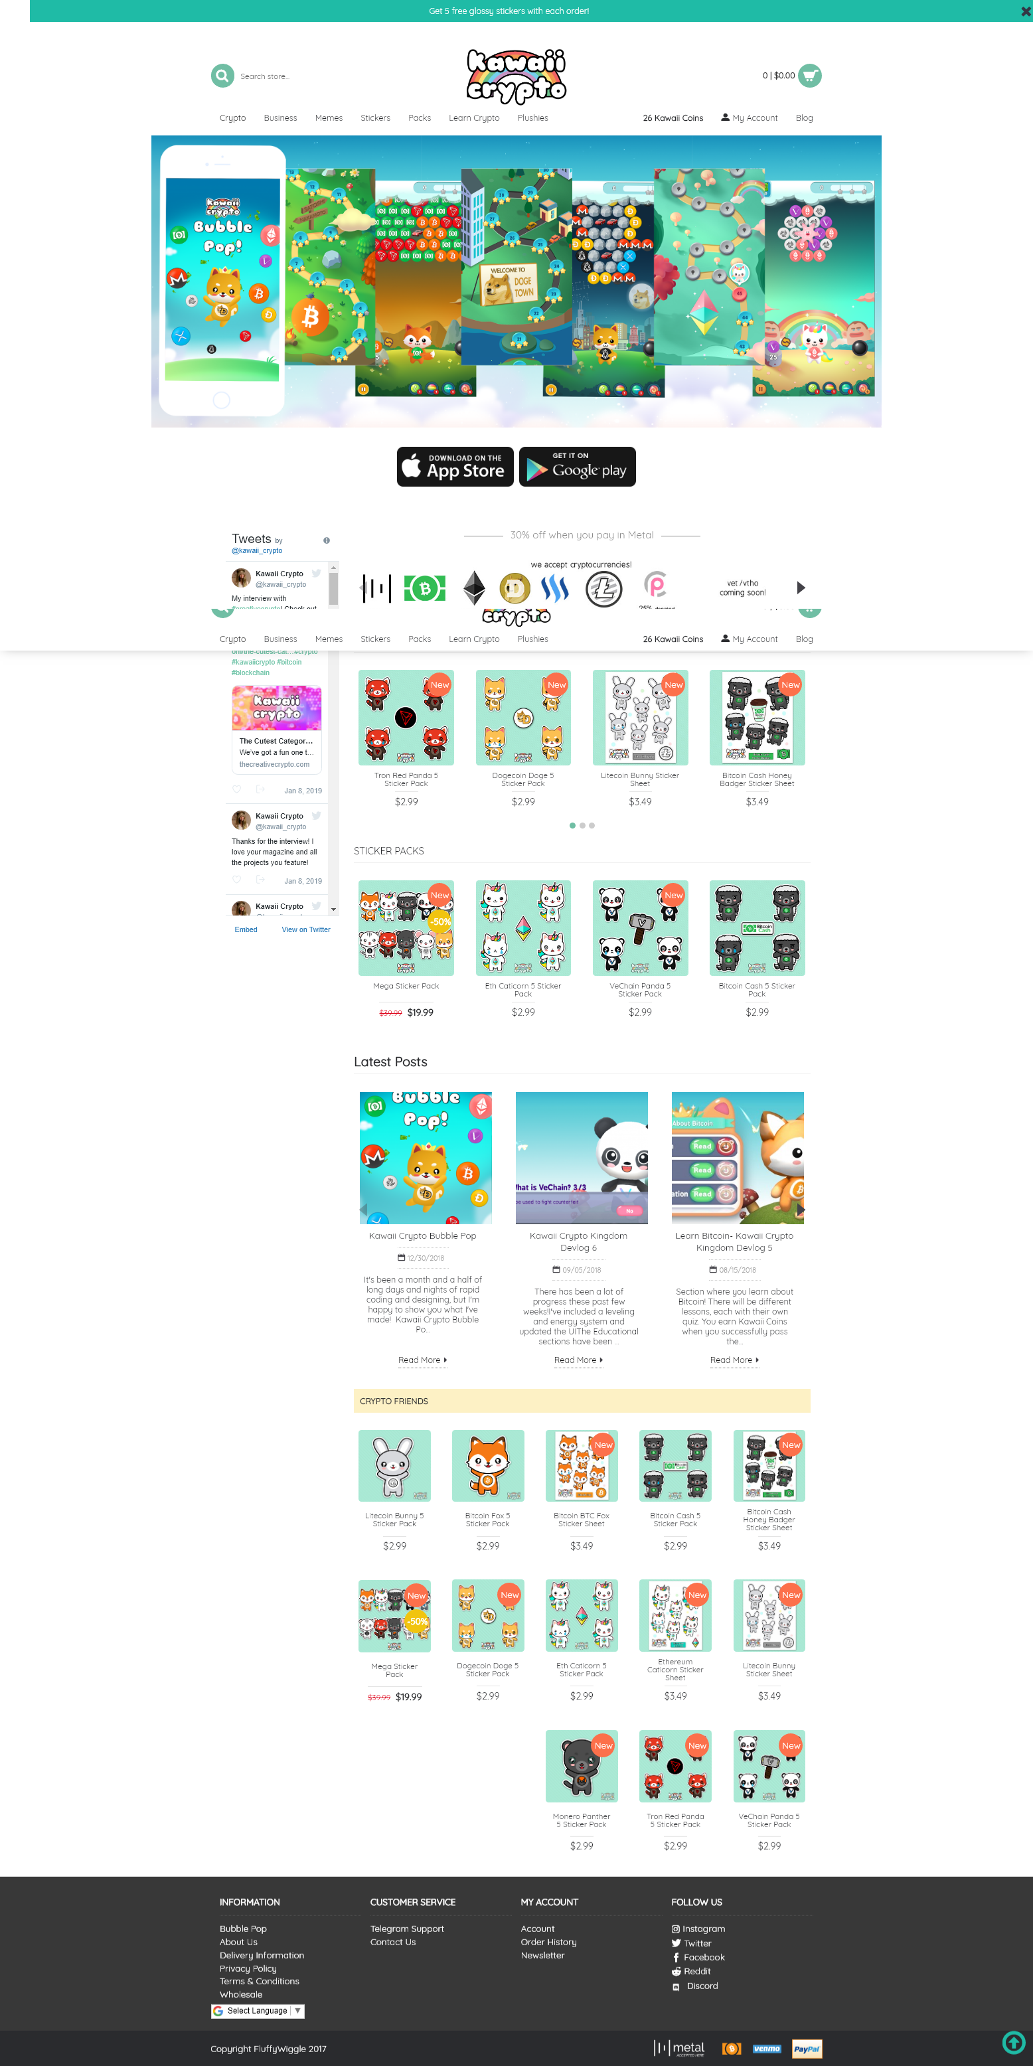Open the shopping cart icon

pos(810,76)
